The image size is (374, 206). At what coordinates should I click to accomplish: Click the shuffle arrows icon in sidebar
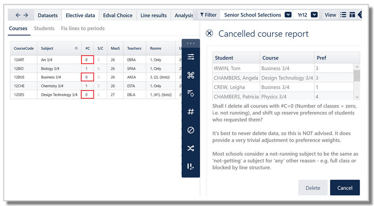point(191,148)
